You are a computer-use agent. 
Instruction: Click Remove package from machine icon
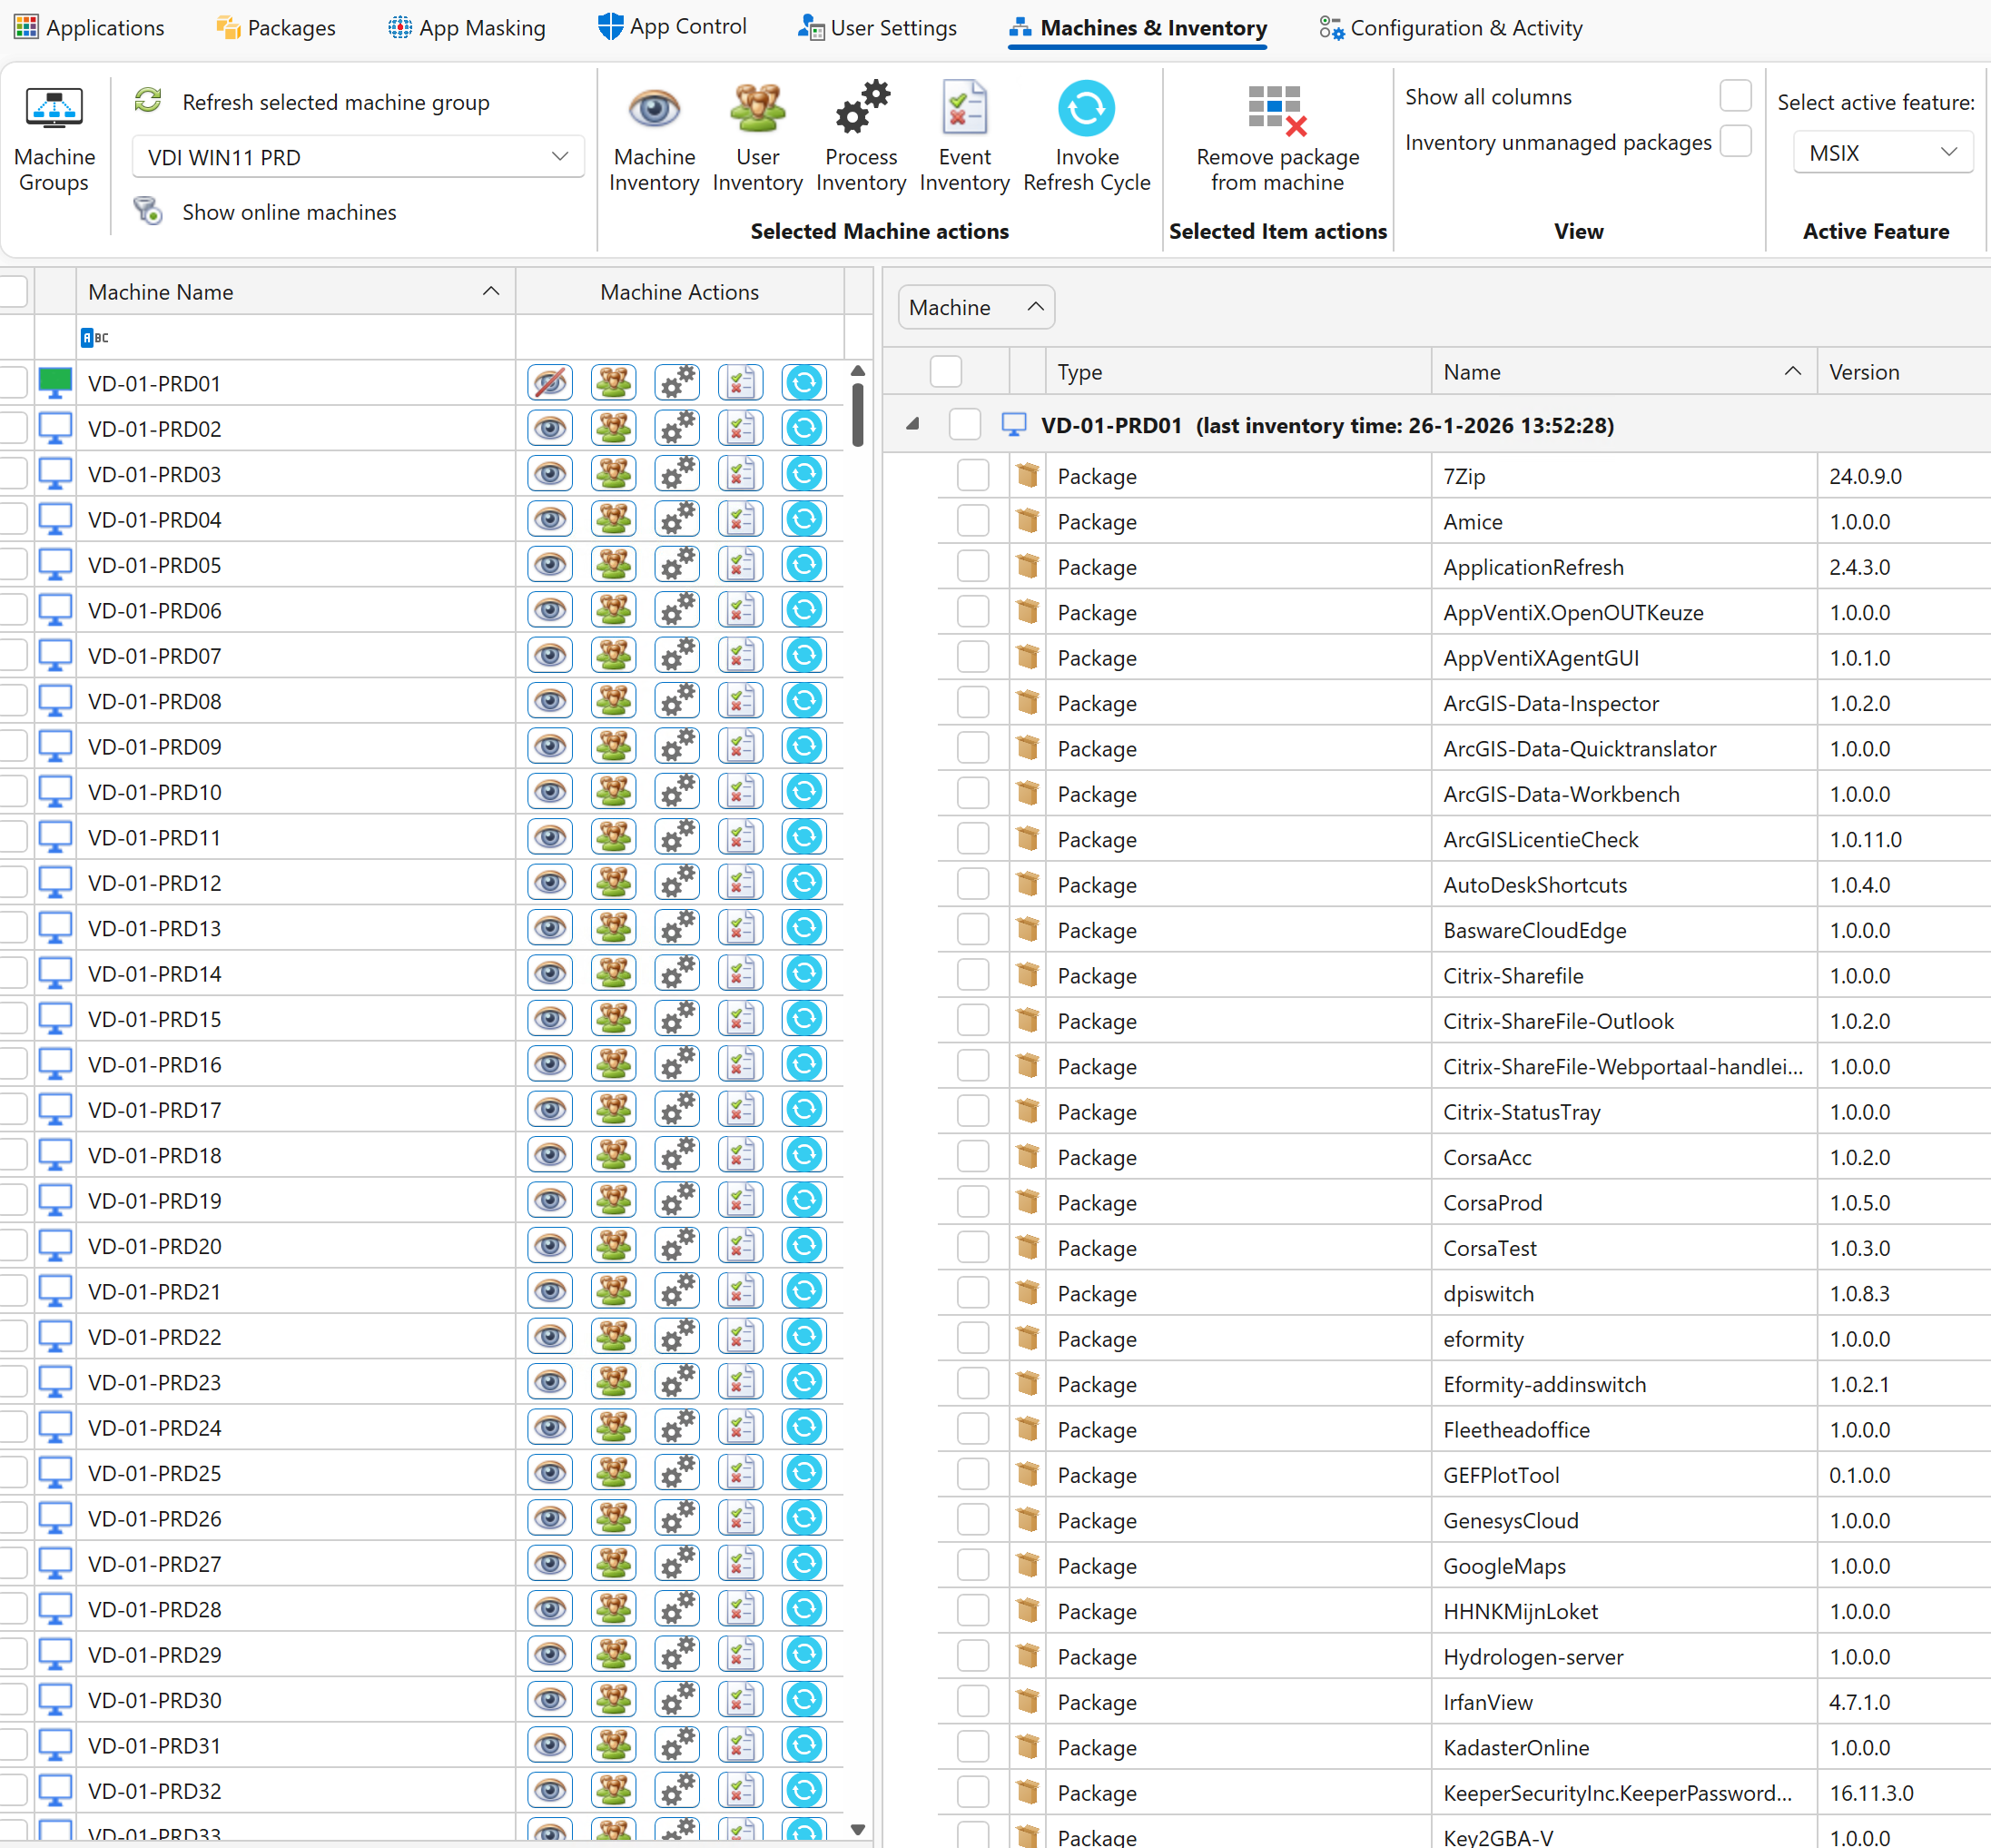click(x=1276, y=110)
